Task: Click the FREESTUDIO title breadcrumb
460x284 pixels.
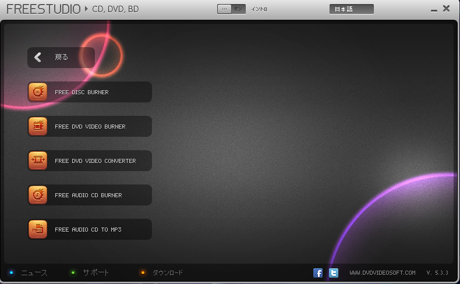Action: (44, 9)
